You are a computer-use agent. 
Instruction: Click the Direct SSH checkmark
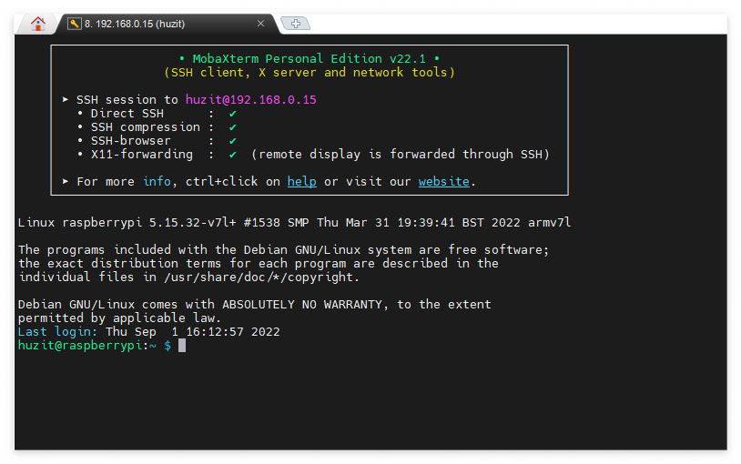tap(232, 114)
